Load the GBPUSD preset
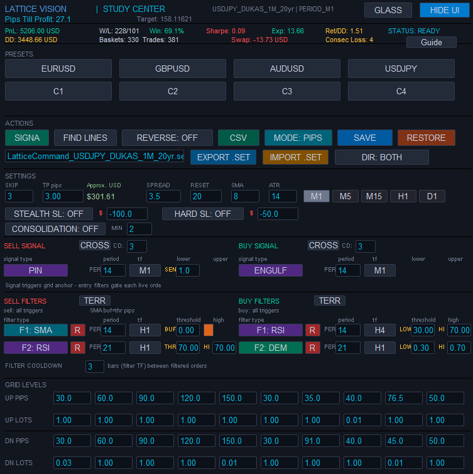Viewport: 473px width, 474px height. tap(173, 69)
